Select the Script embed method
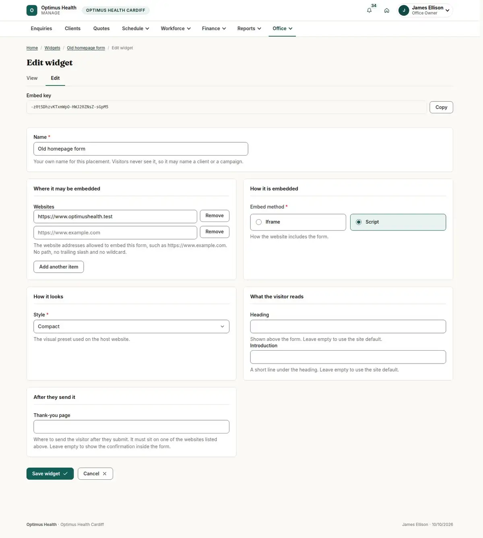The image size is (483, 538). pos(398,222)
